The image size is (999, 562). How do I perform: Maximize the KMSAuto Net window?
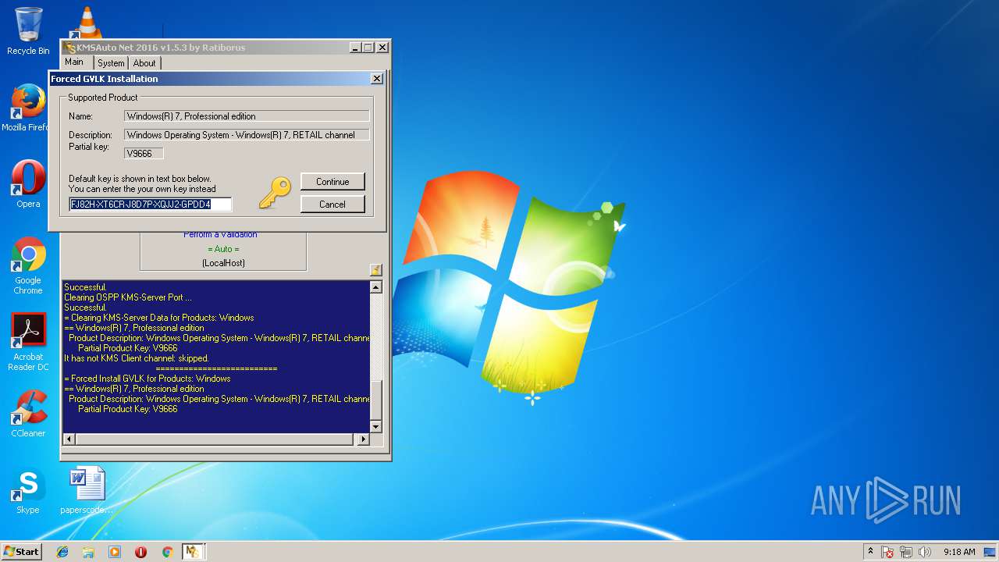click(368, 48)
